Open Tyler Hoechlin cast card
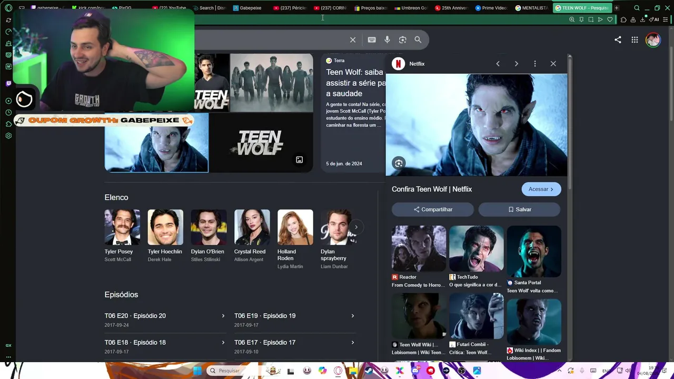Viewport: 674px width, 379px height. (165, 236)
